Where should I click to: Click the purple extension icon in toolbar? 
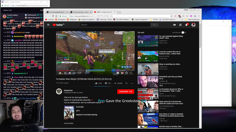191,16
